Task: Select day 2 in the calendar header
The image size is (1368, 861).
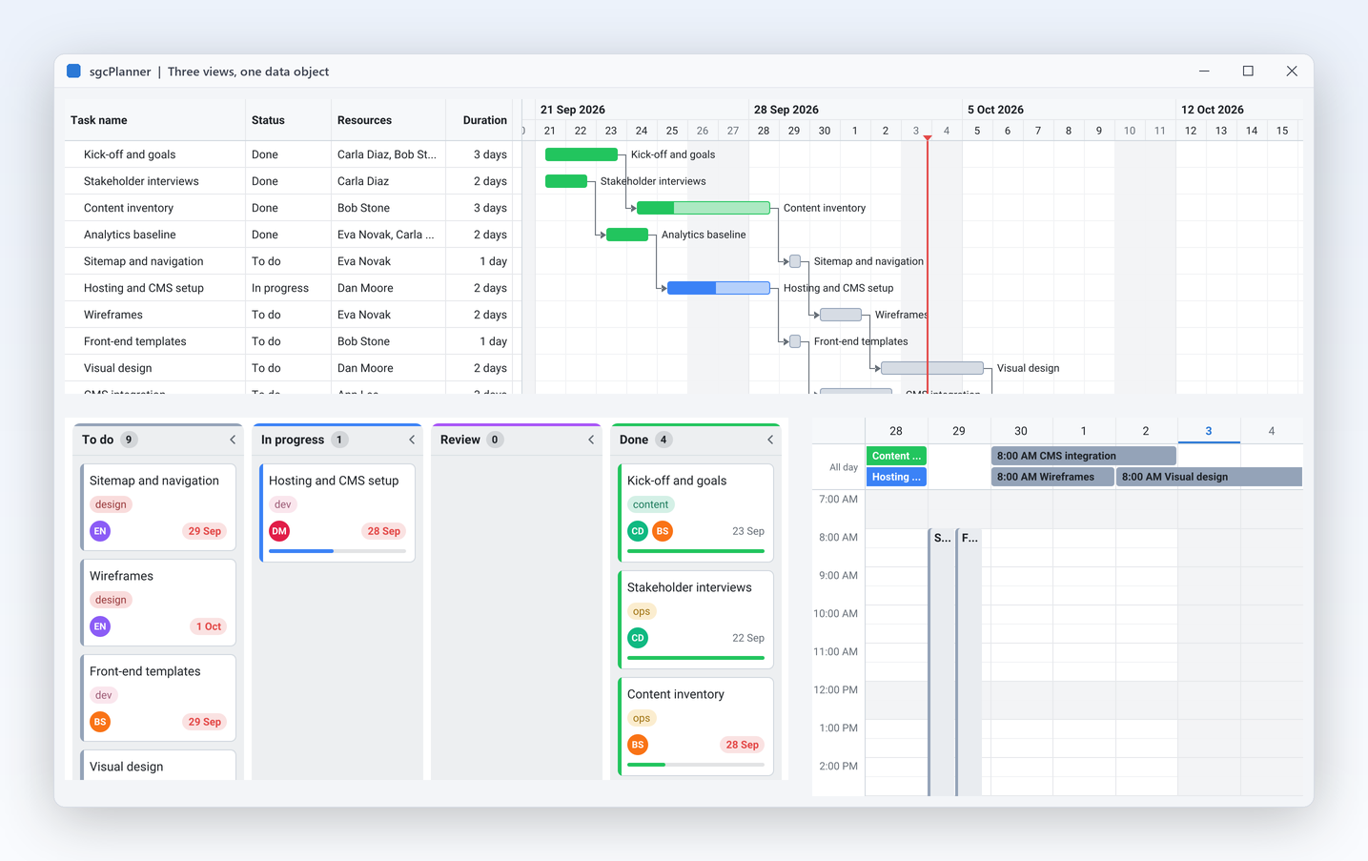Action: click(1146, 431)
